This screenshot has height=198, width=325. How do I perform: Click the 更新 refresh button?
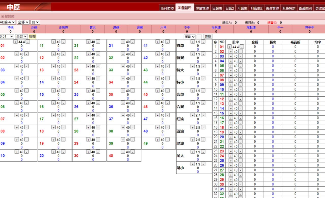[208, 37]
